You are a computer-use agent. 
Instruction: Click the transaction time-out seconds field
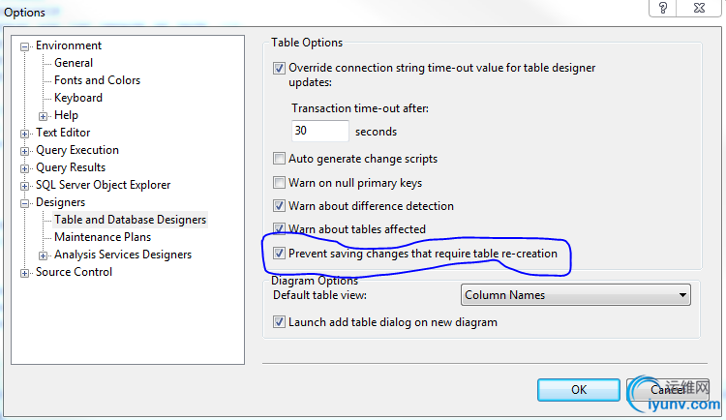320,131
